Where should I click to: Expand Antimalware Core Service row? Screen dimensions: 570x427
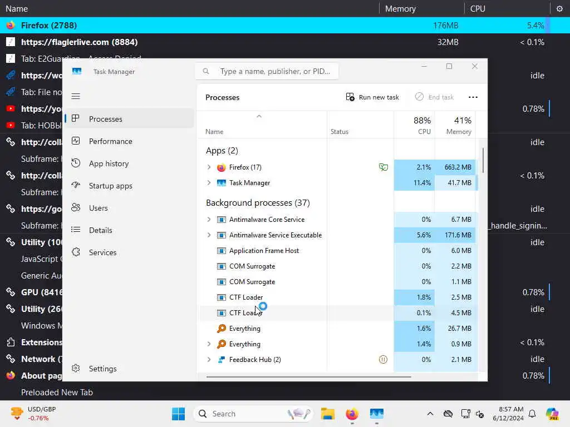tap(209, 219)
